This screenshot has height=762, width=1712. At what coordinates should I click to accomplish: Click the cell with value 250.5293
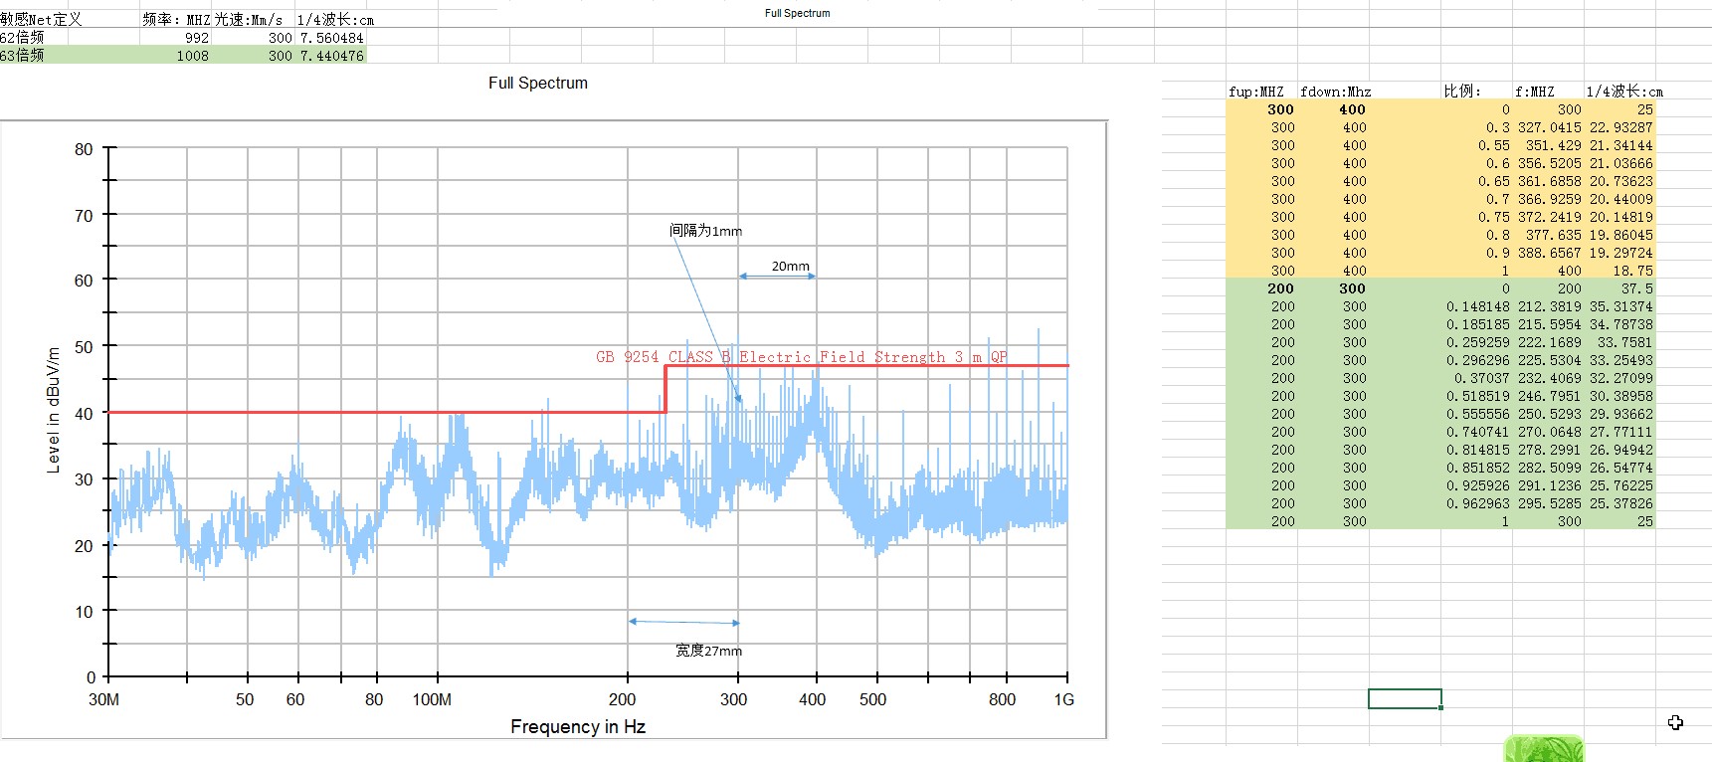(x=1549, y=414)
